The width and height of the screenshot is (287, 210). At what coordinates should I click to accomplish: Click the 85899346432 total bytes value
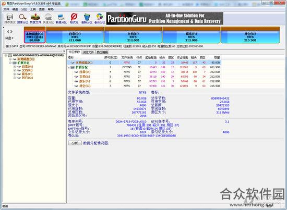coord(220,98)
